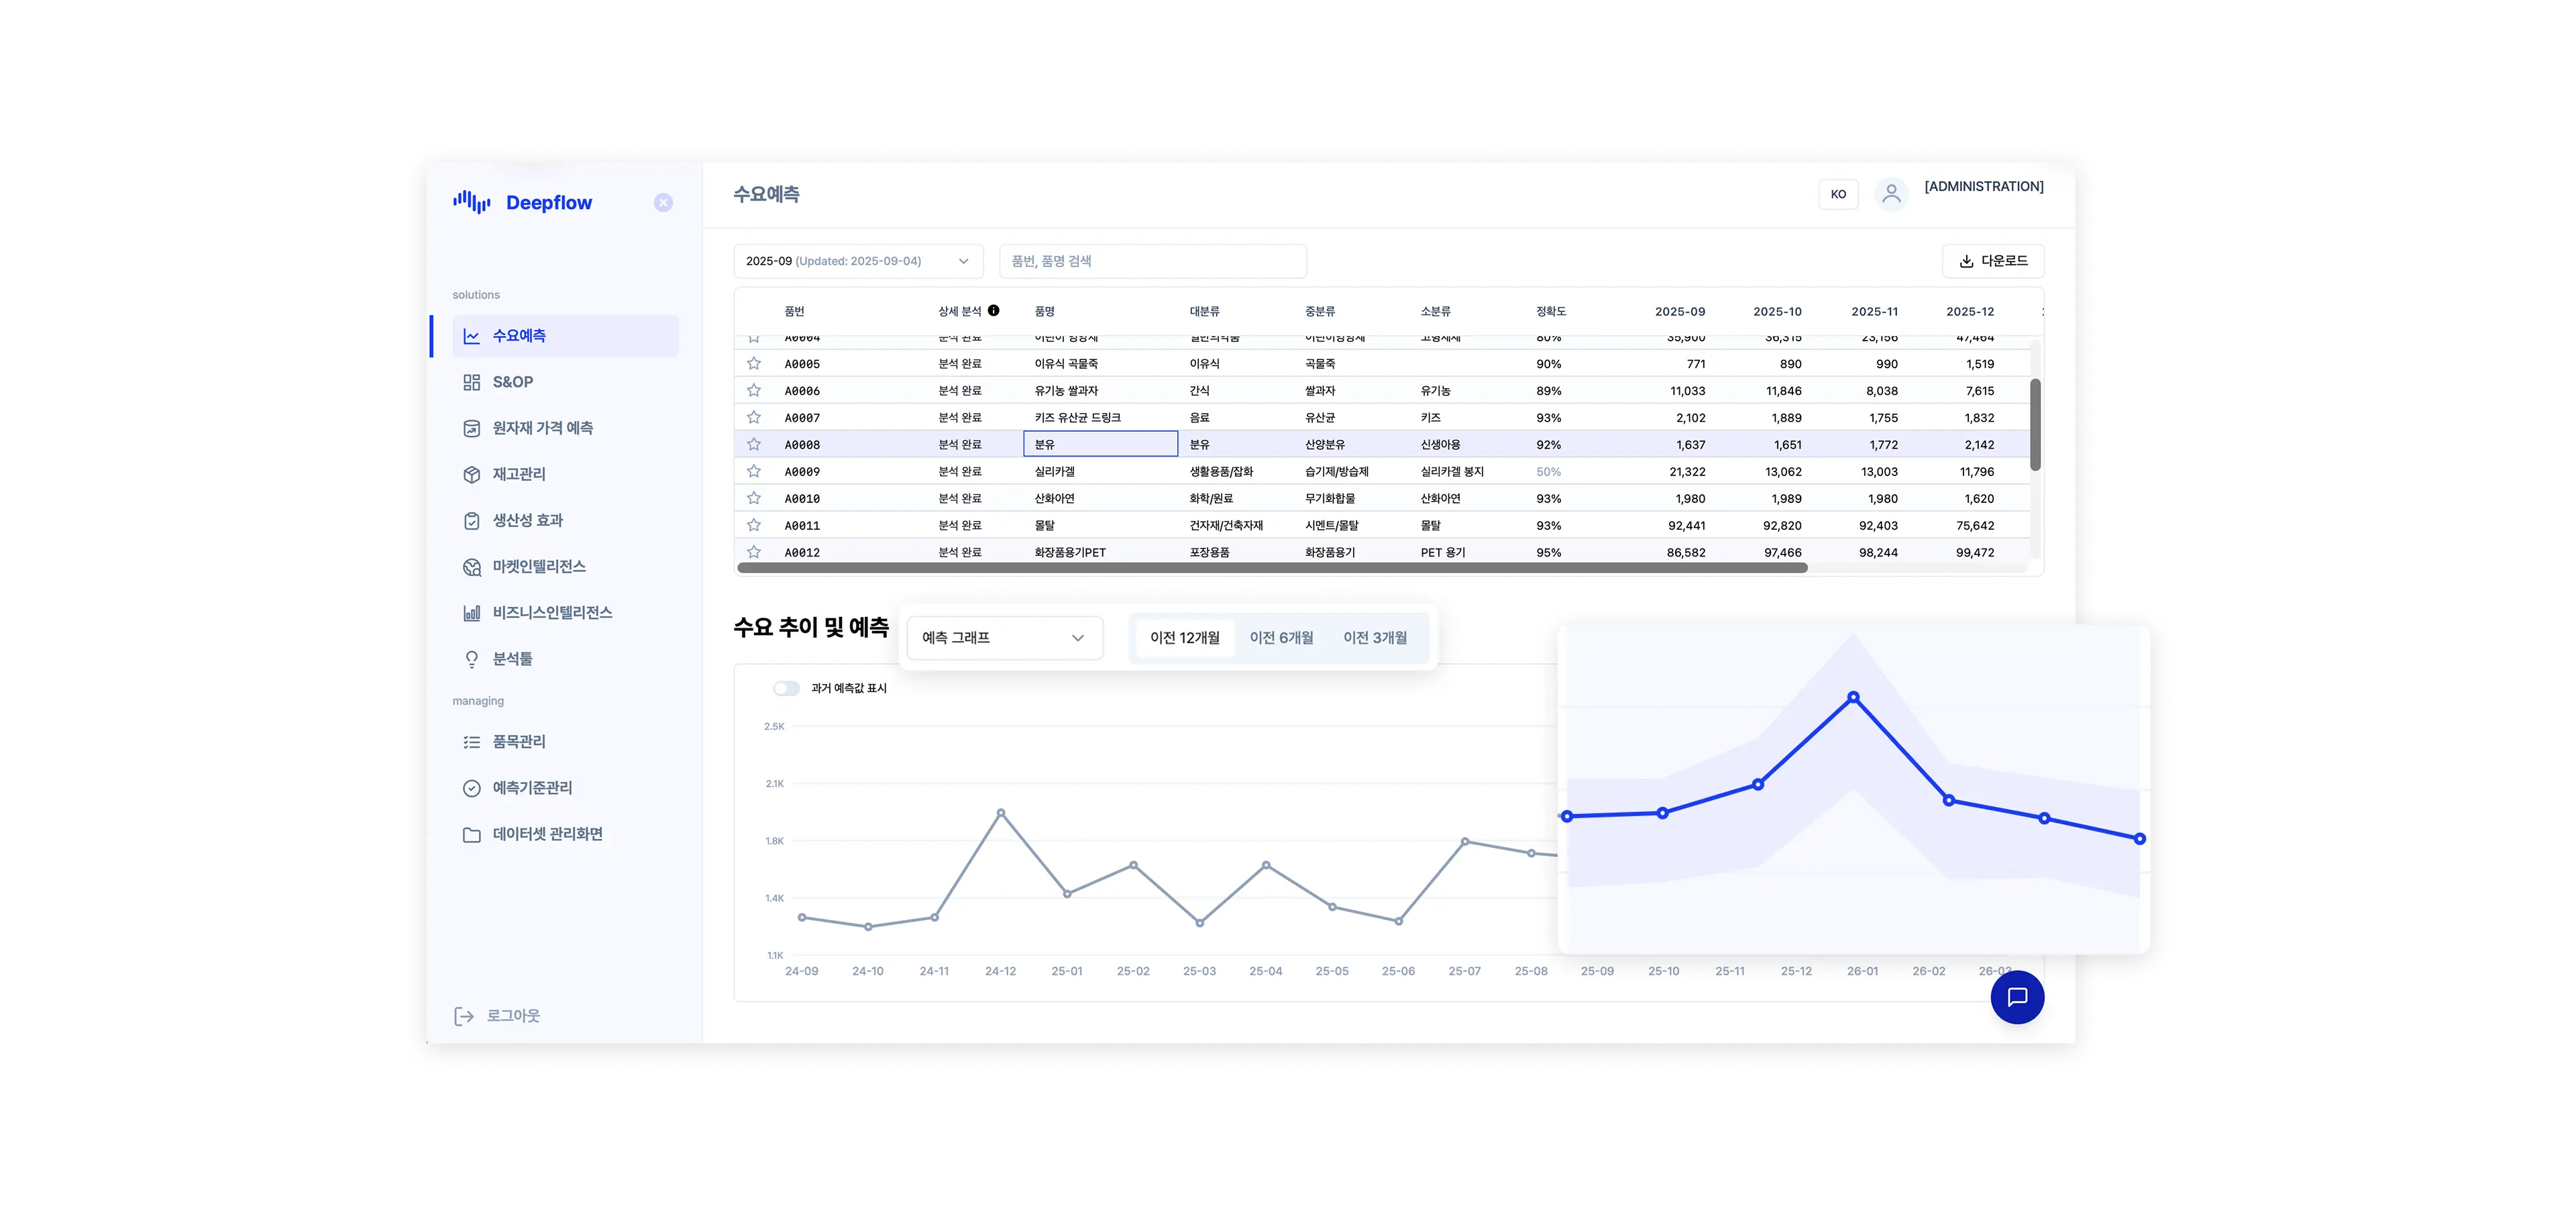Switch language with the KO button
The width and height of the screenshot is (2576, 1207).
click(1838, 194)
